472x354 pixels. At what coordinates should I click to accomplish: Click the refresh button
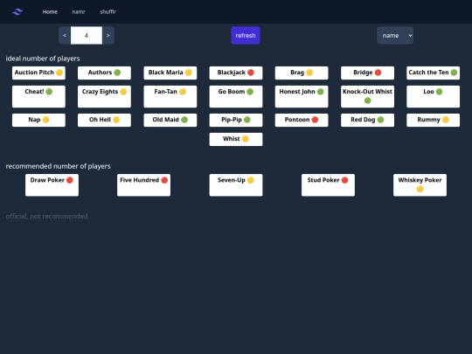click(246, 36)
